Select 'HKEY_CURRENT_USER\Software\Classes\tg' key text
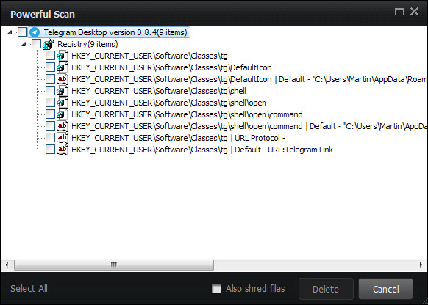The width and height of the screenshot is (428, 305). [149, 56]
